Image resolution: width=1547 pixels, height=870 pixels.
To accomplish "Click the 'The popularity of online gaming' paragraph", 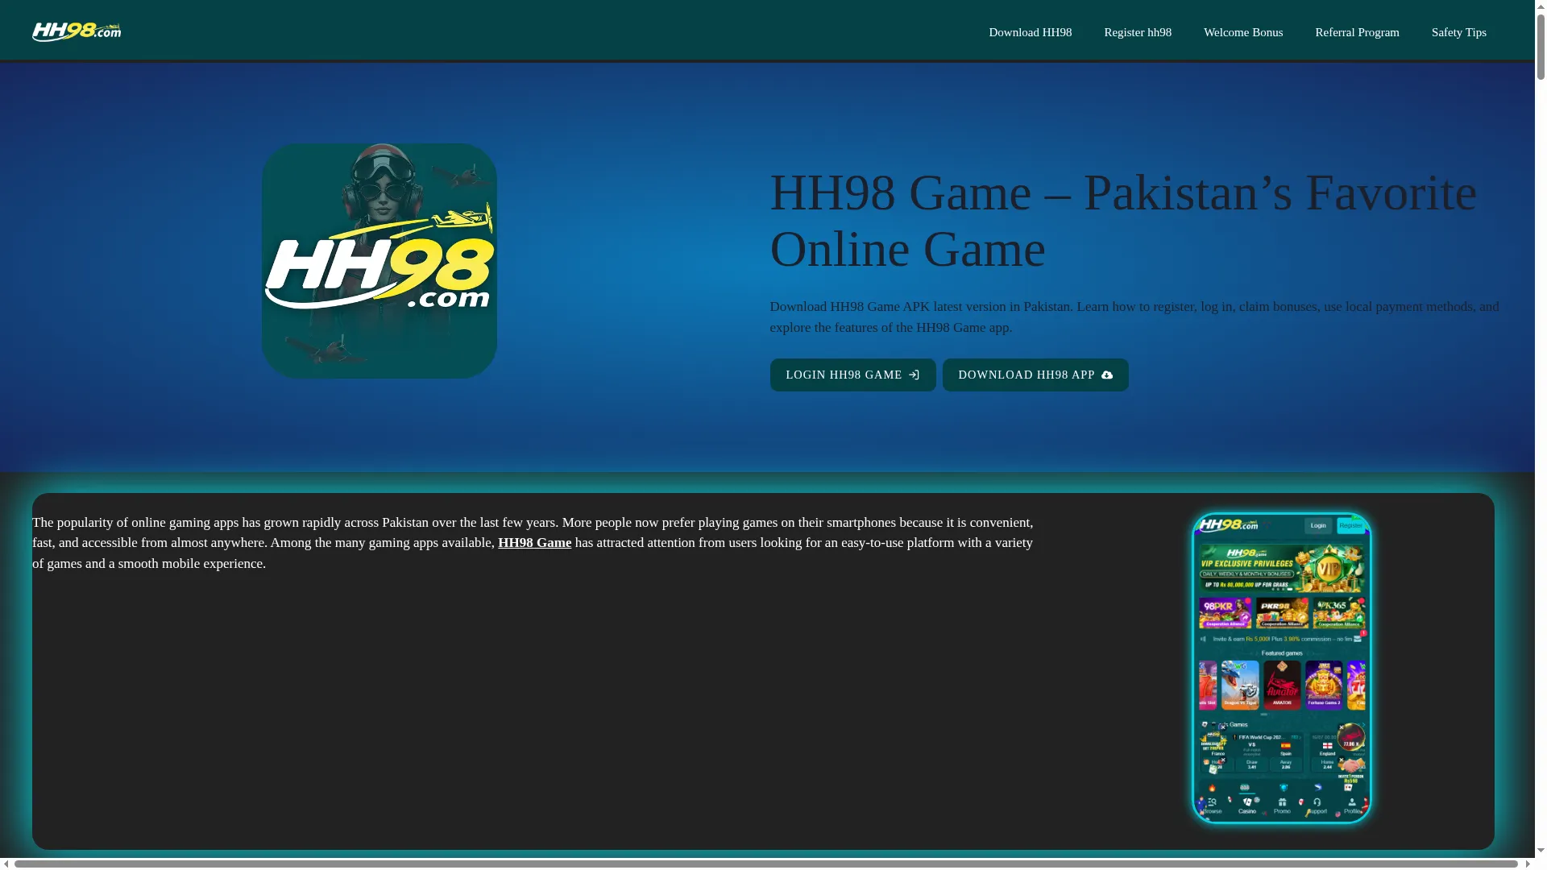I will 533,543.
